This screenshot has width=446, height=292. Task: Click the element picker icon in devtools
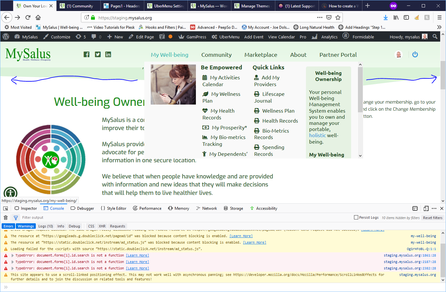tap(5, 208)
